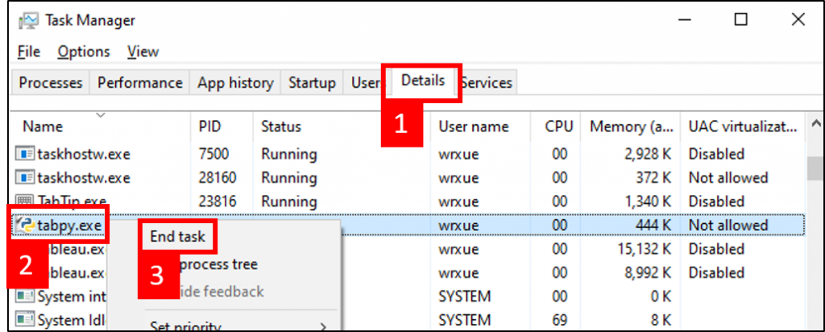Click the TabTip.exe keyboard icon
Viewport: 825px width, 332px height.
25,201
